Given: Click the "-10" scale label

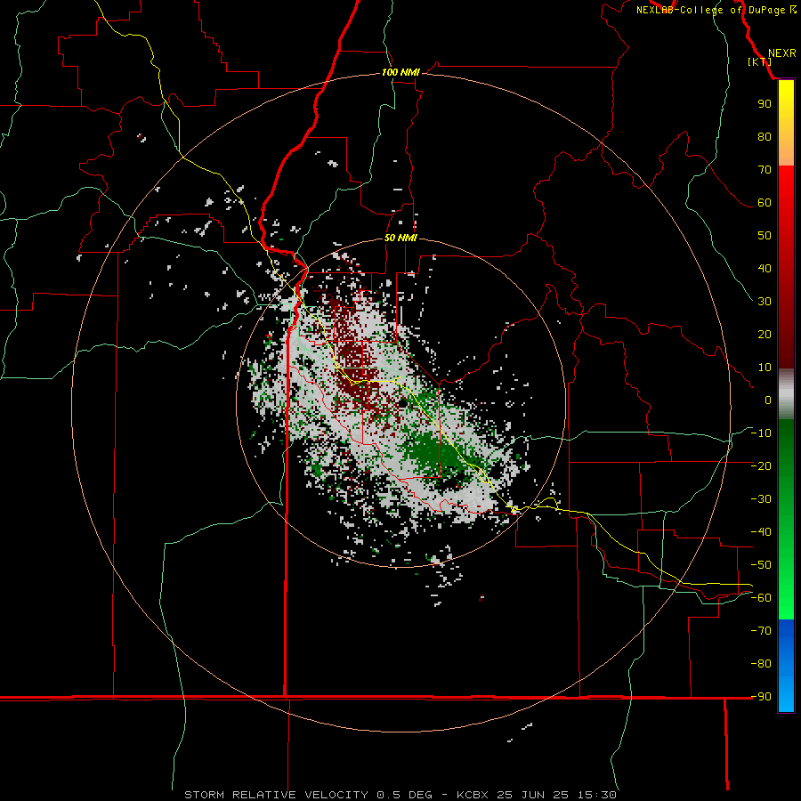Looking at the screenshot, I should [x=761, y=433].
